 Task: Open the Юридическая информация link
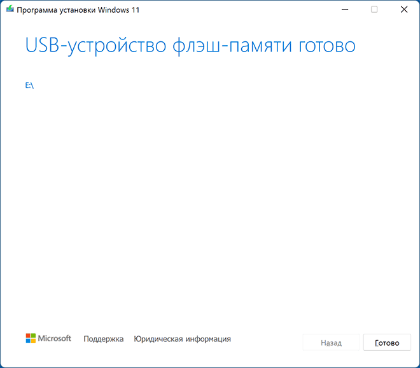pos(182,339)
